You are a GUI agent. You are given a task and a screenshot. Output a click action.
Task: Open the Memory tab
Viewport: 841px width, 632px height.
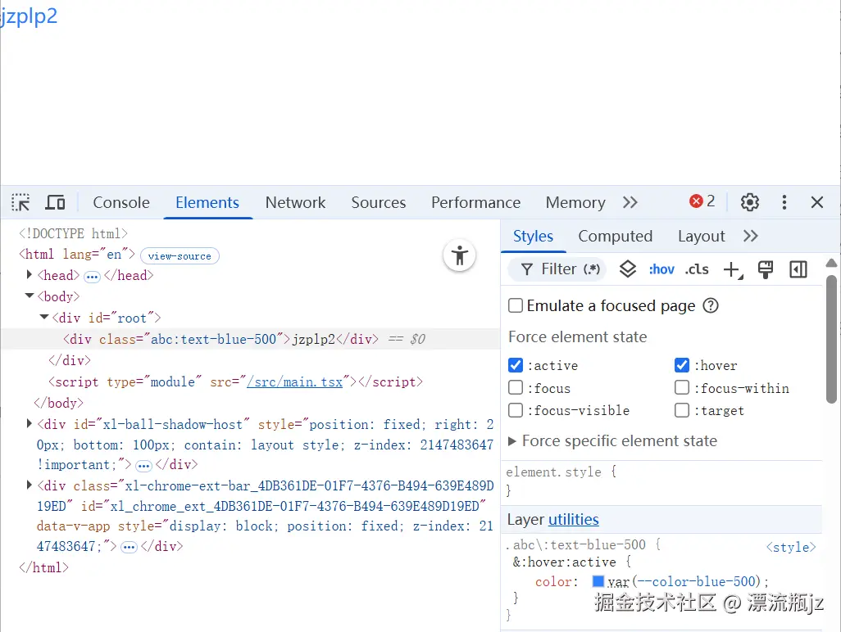pyautogui.click(x=575, y=202)
